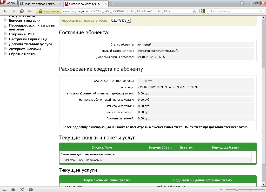Open closed tabs trash icon
The height and width of the screenshot is (192, 266).
pos(242,3)
